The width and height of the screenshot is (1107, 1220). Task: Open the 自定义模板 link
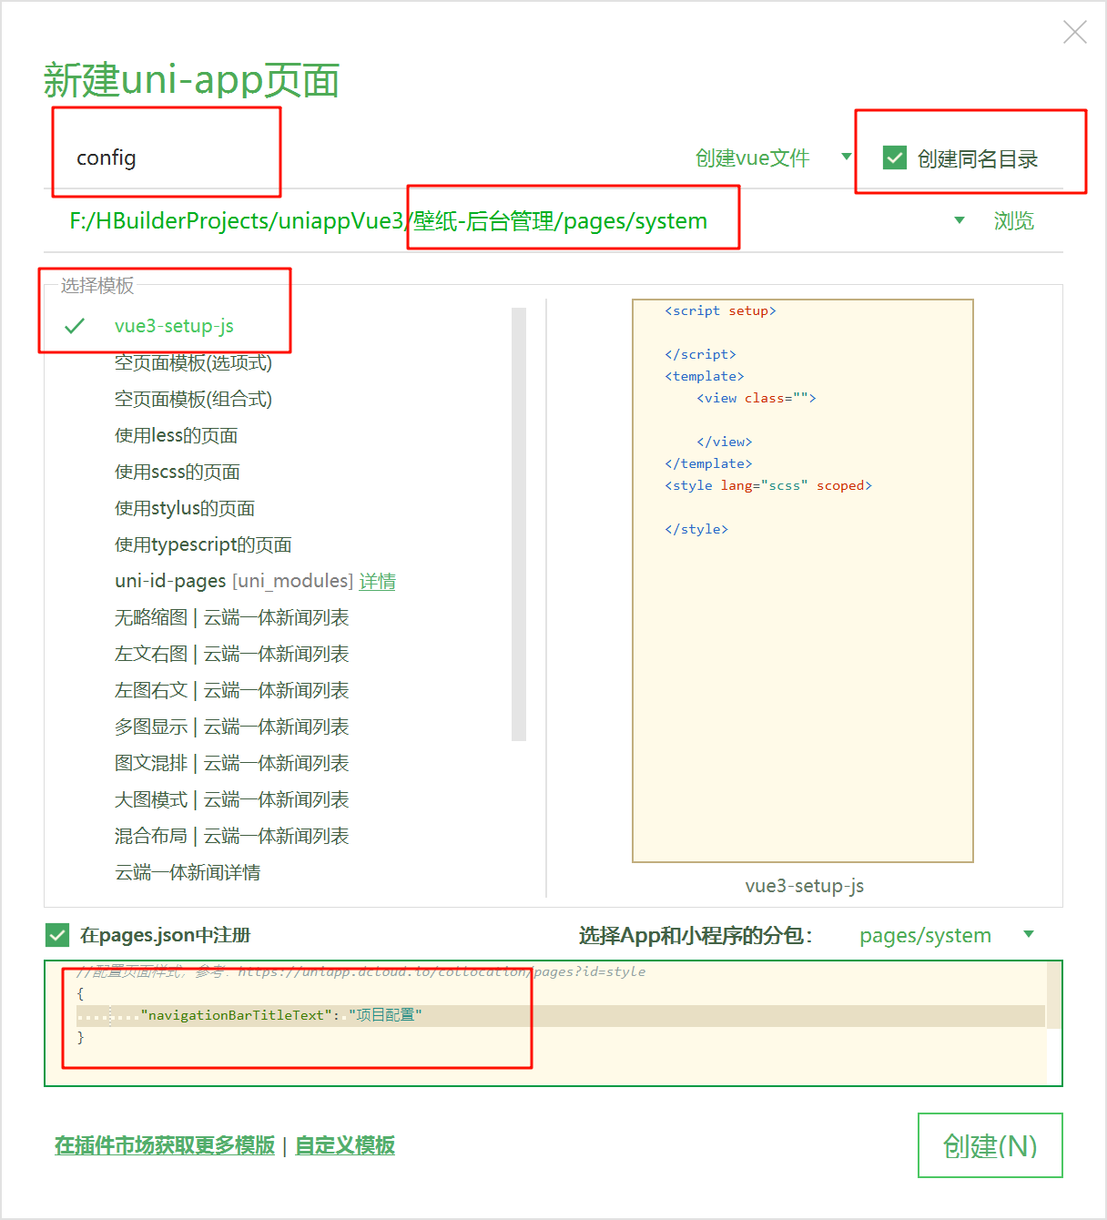click(345, 1145)
